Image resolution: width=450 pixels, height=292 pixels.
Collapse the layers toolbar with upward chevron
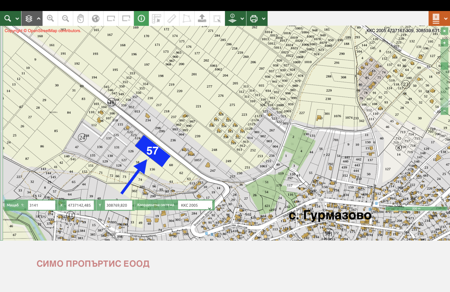coord(38,18)
